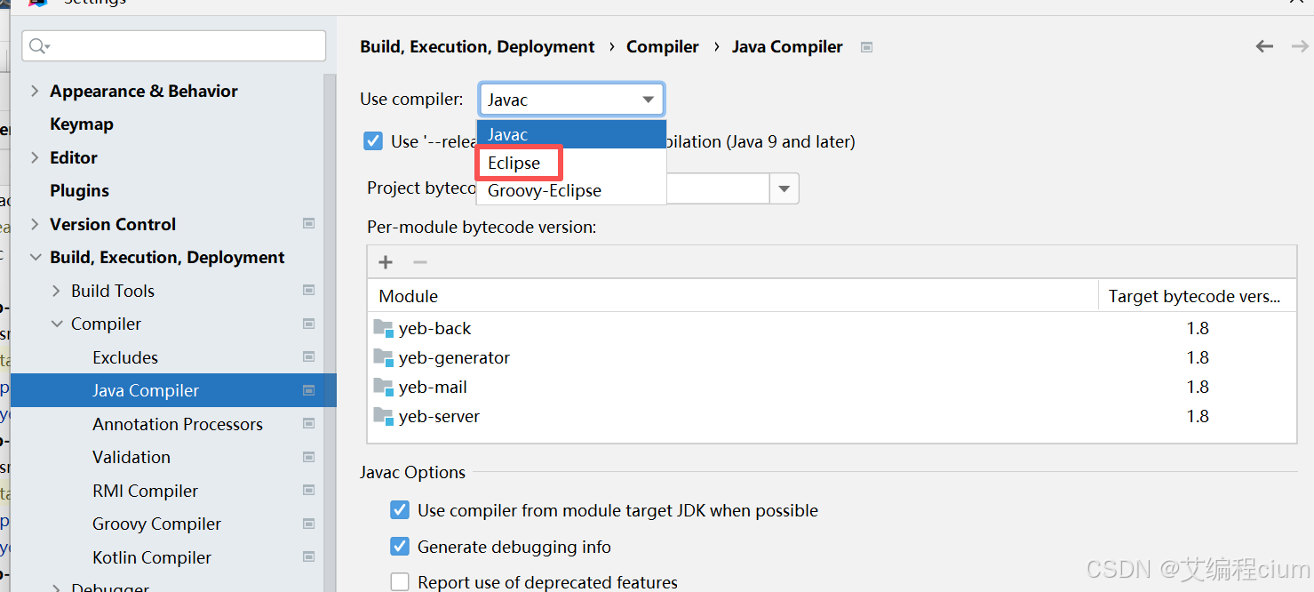The image size is (1314, 592).
Task: Select Eclipse from the compiler dropdown
Action: click(x=512, y=163)
